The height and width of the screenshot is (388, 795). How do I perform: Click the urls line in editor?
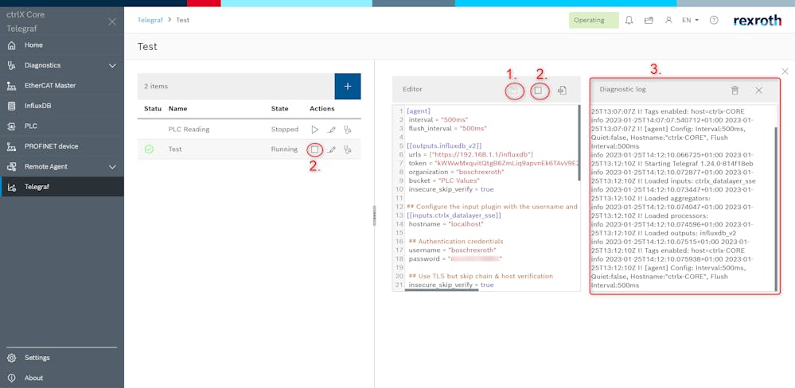470,154
